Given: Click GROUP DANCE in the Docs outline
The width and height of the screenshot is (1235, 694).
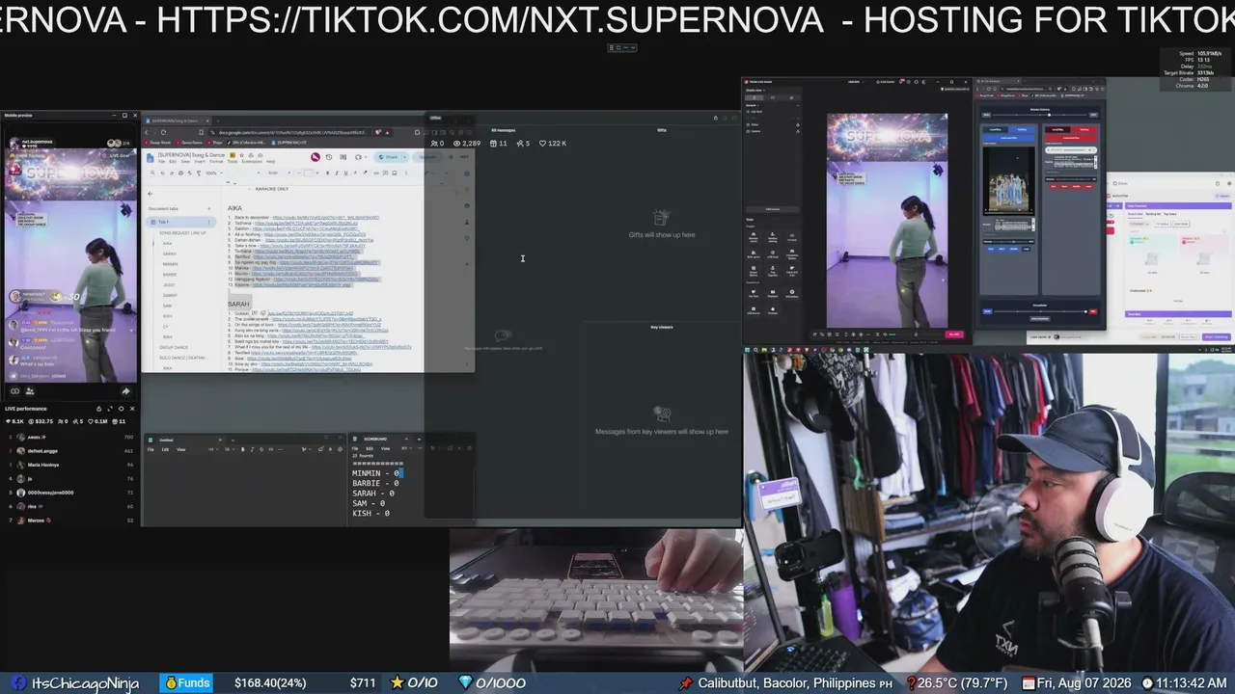Looking at the screenshot, I should click(x=174, y=347).
